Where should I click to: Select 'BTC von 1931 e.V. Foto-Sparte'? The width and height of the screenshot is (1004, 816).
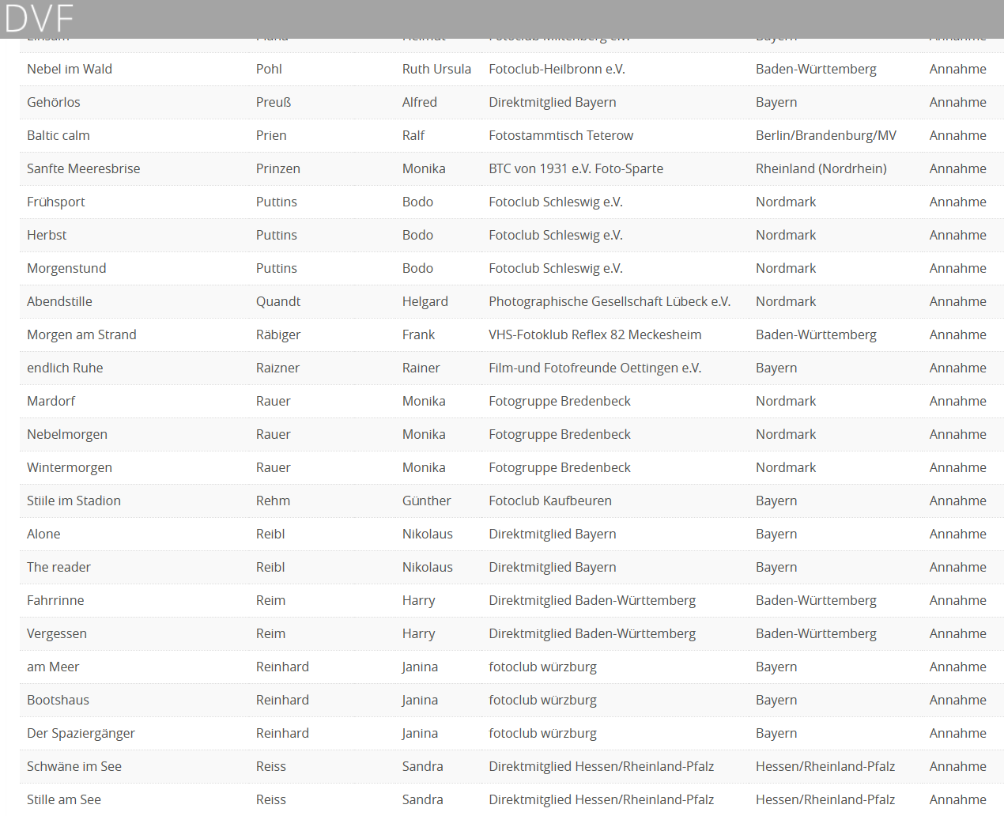[576, 168]
